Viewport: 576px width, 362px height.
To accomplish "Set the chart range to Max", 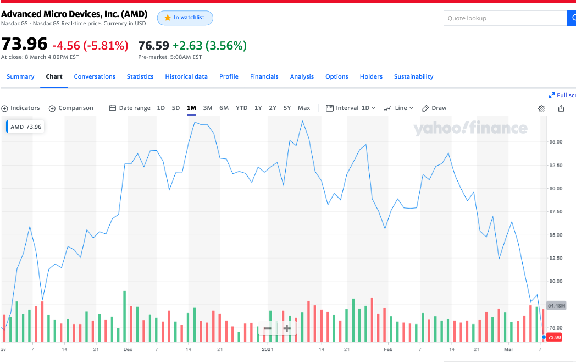I will [304, 108].
